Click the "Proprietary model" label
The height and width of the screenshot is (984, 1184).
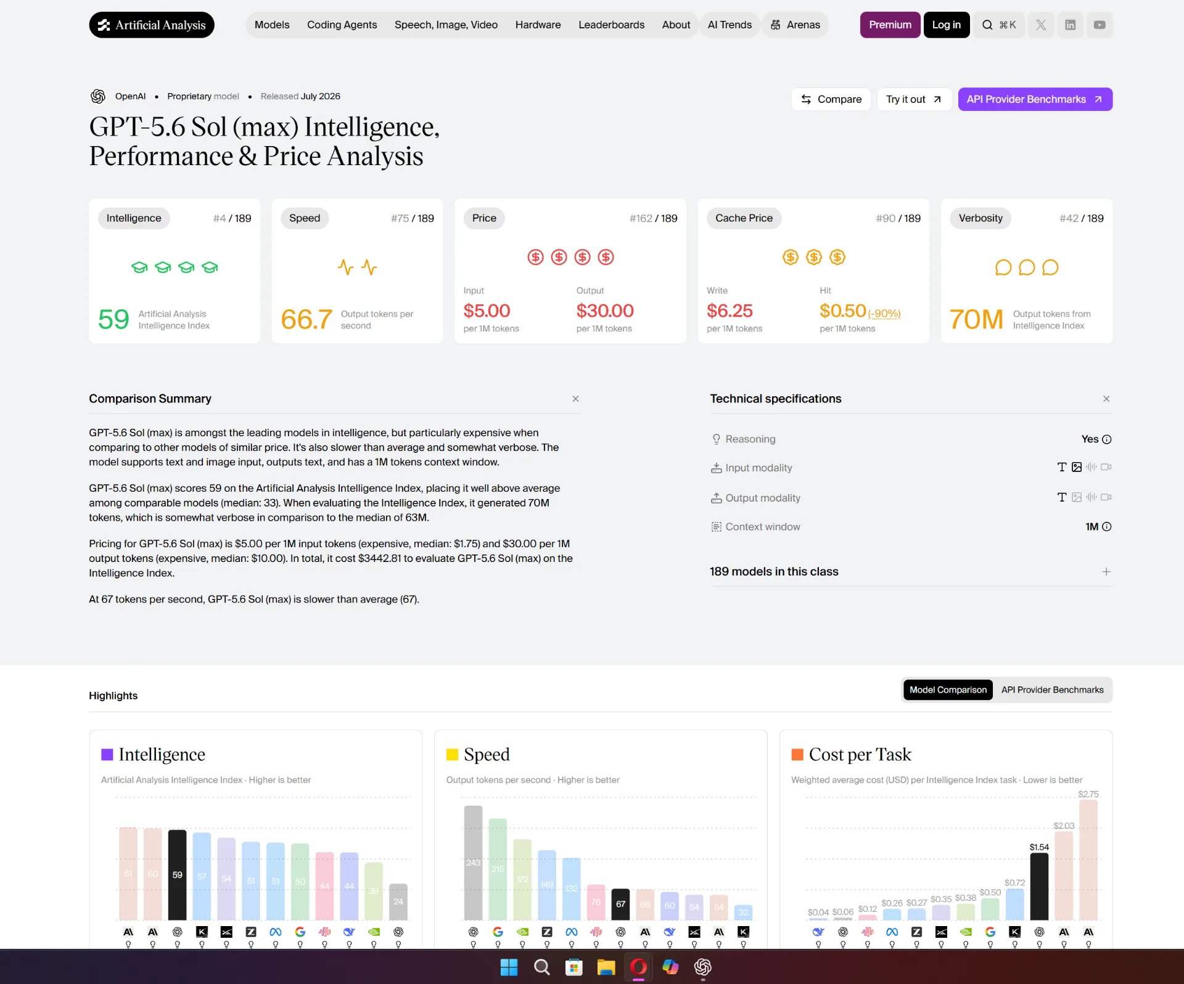point(203,96)
